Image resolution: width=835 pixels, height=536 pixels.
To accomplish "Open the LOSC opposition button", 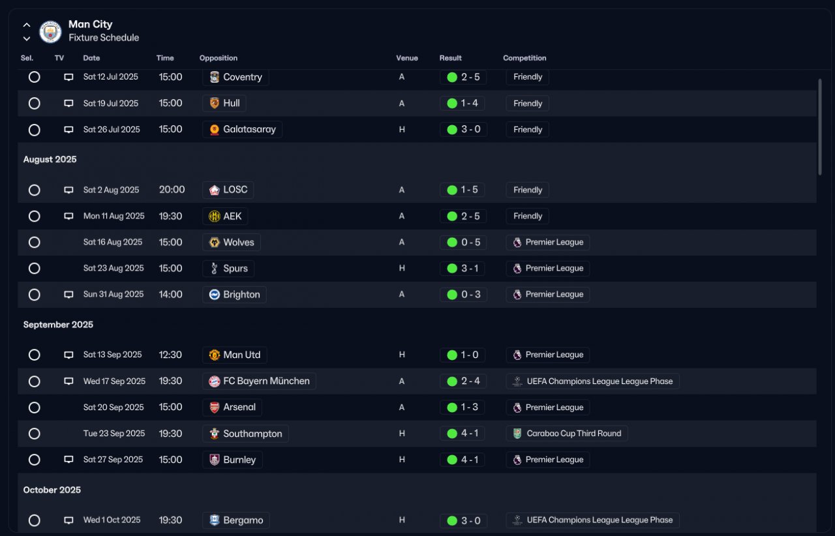I will click(228, 190).
